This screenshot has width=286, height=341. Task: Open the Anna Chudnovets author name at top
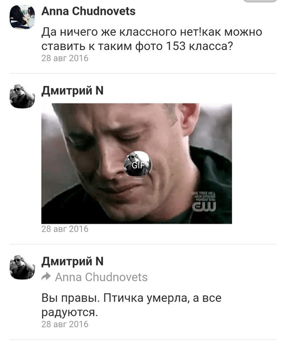coord(88,11)
